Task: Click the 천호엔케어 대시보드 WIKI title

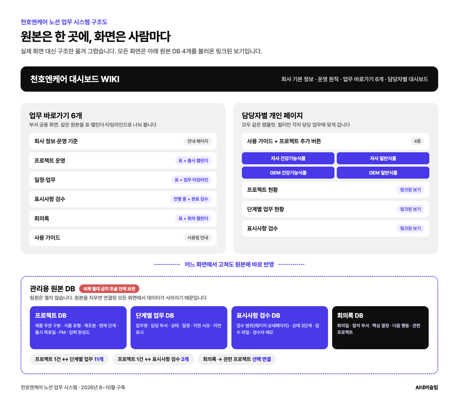Action: (x=75, y=79)
